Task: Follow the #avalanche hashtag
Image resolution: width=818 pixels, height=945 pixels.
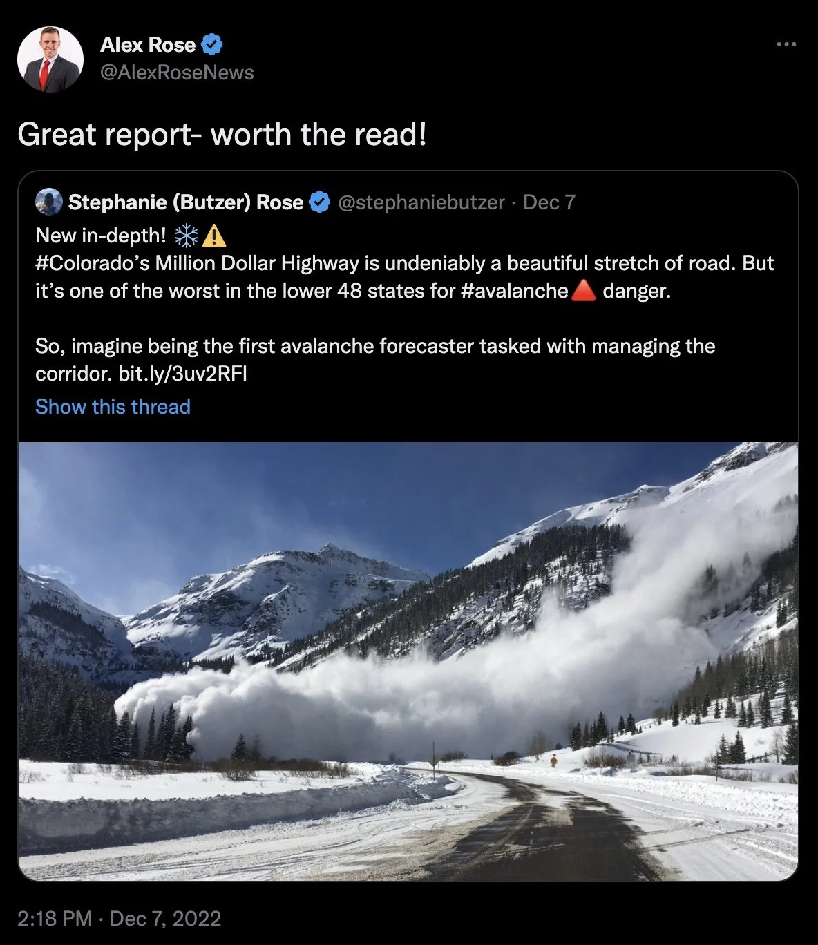Action: 514,291
